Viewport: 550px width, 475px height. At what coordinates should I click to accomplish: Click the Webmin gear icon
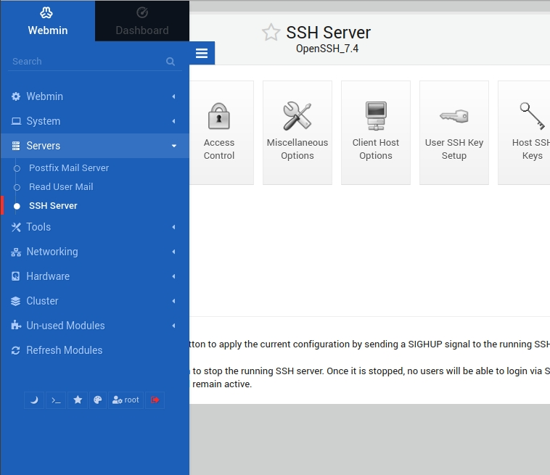pos(16,96)
